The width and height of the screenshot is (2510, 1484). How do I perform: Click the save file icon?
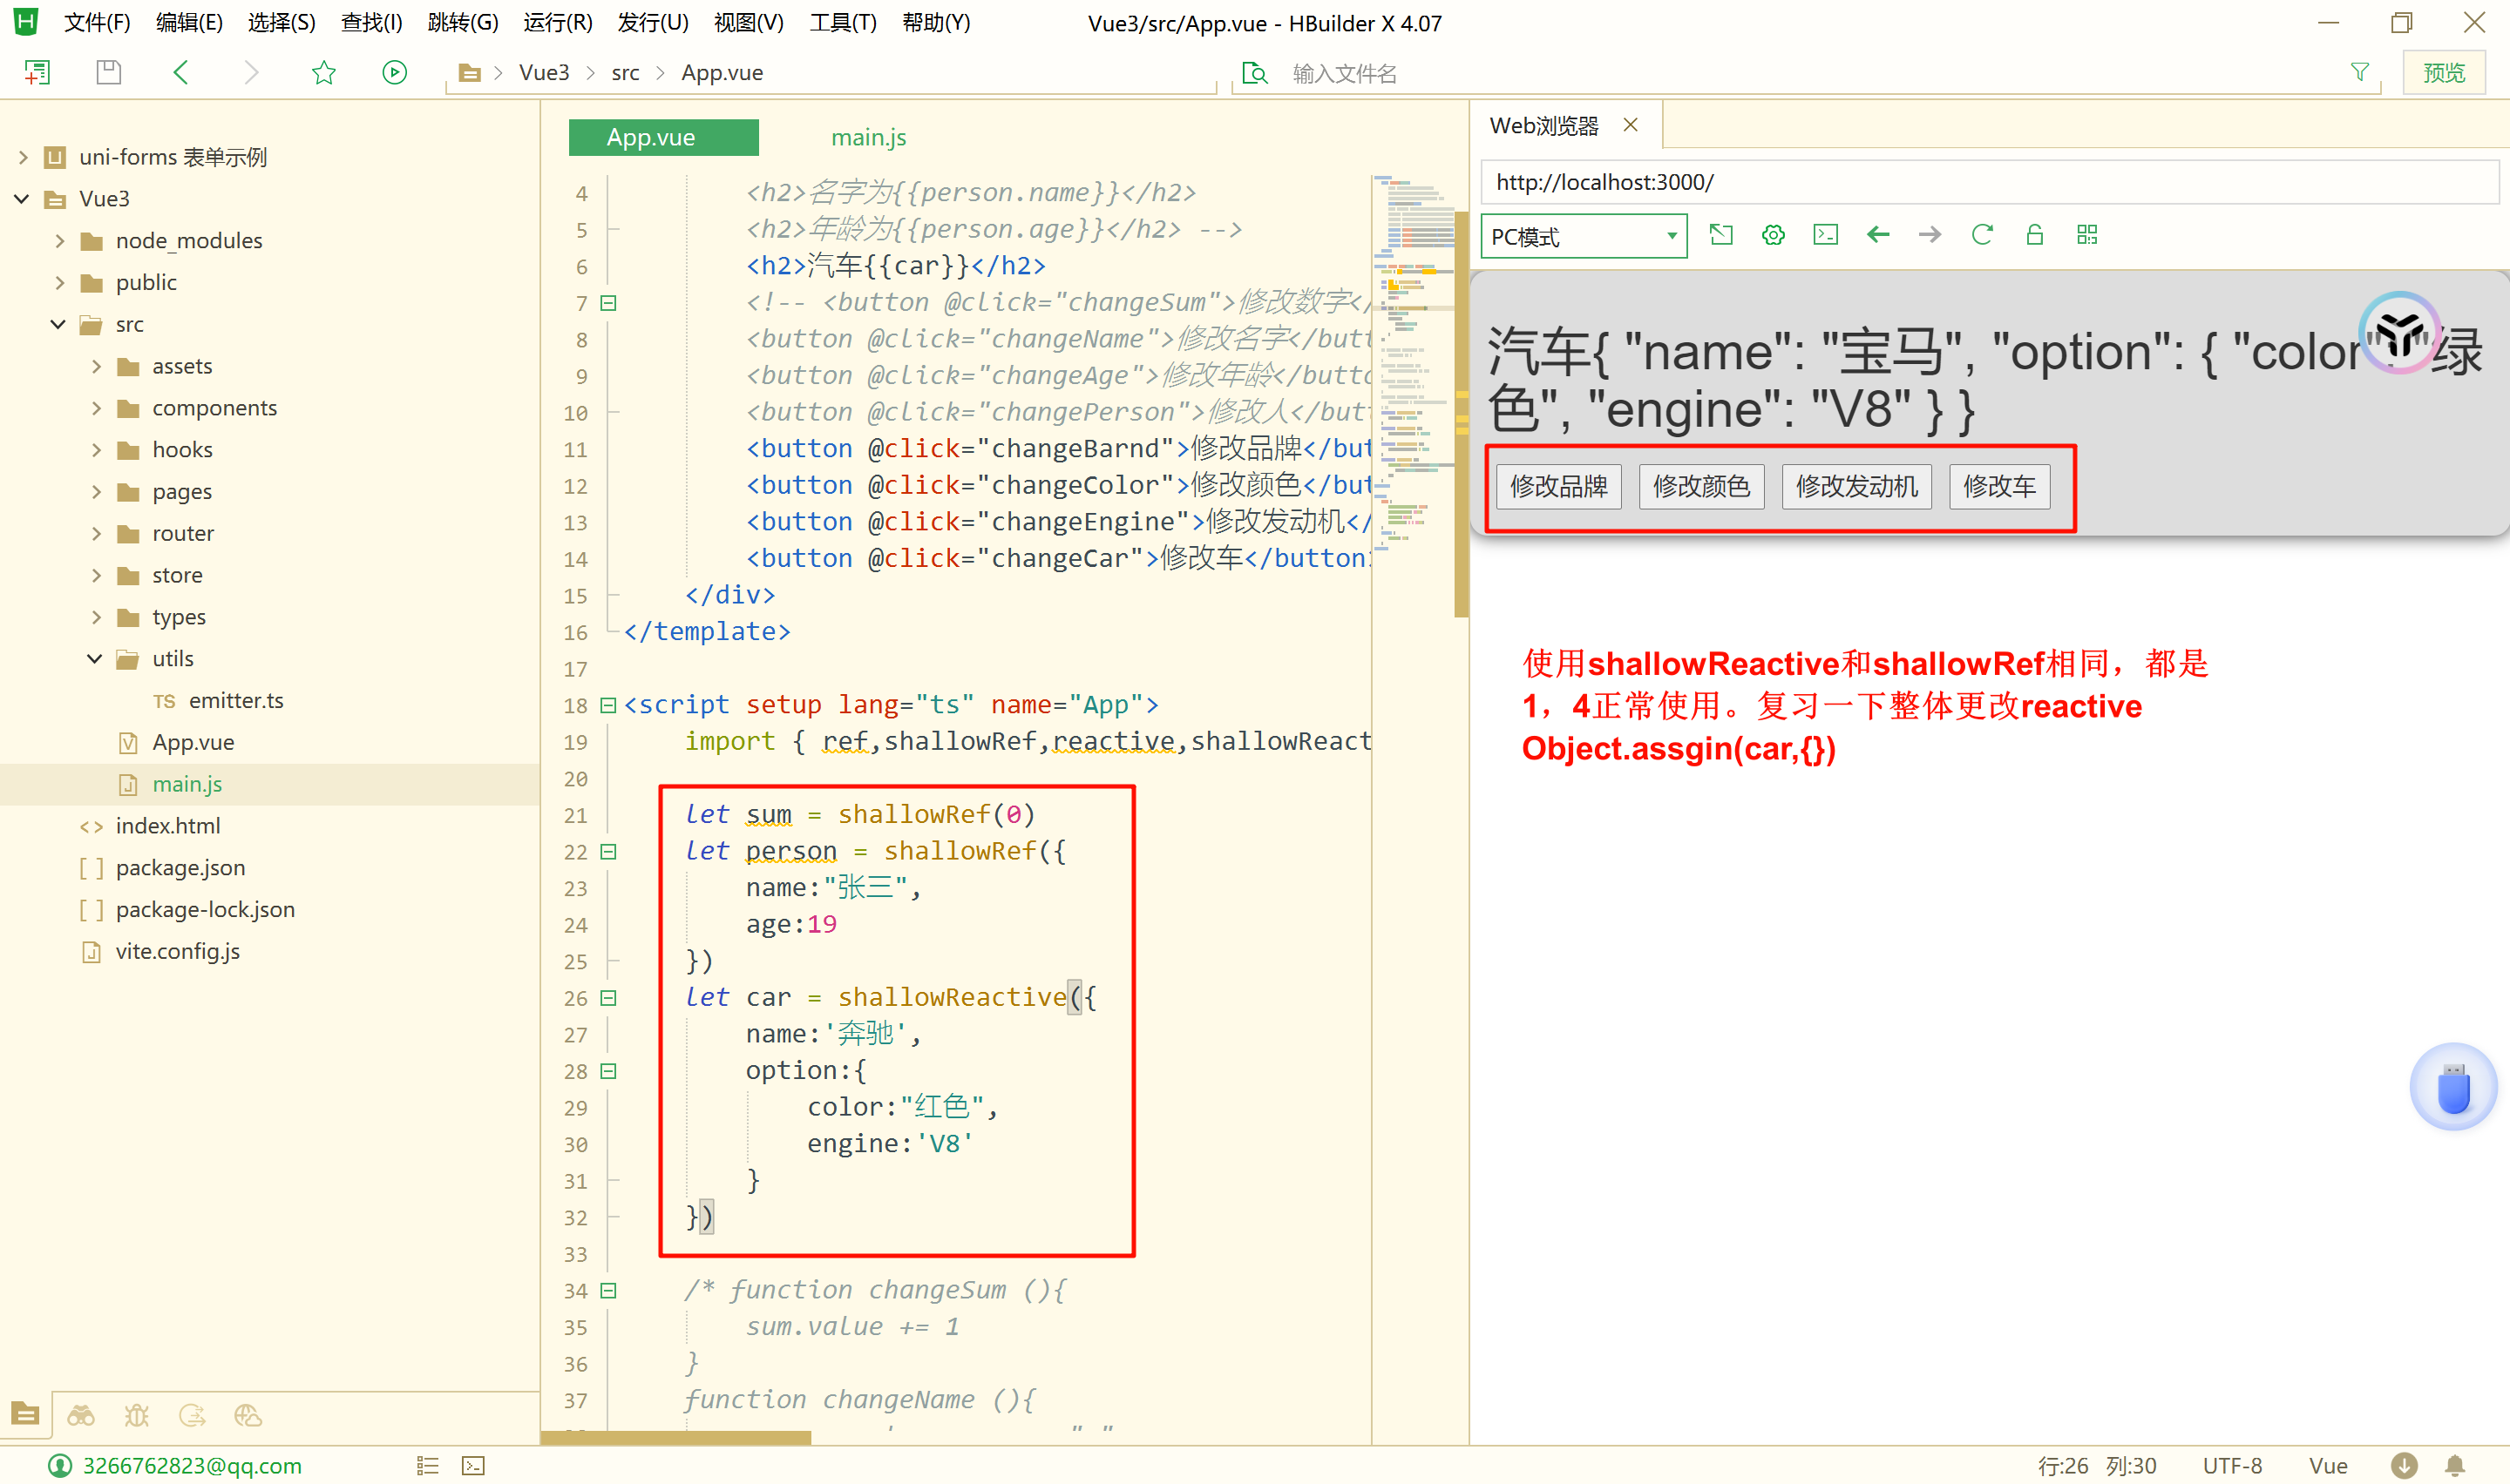tap(108, 72)
